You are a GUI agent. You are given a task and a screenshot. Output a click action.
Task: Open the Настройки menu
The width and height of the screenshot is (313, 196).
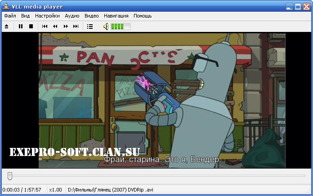click(47, 16)
